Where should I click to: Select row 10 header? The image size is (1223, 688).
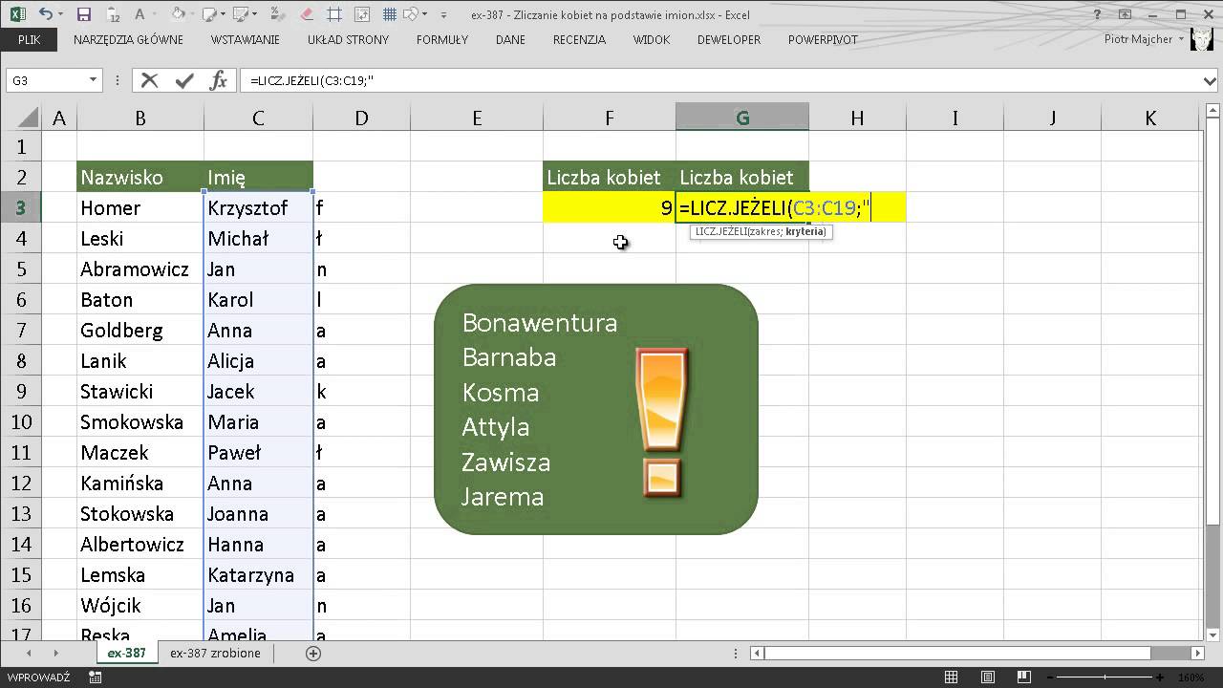23,422
